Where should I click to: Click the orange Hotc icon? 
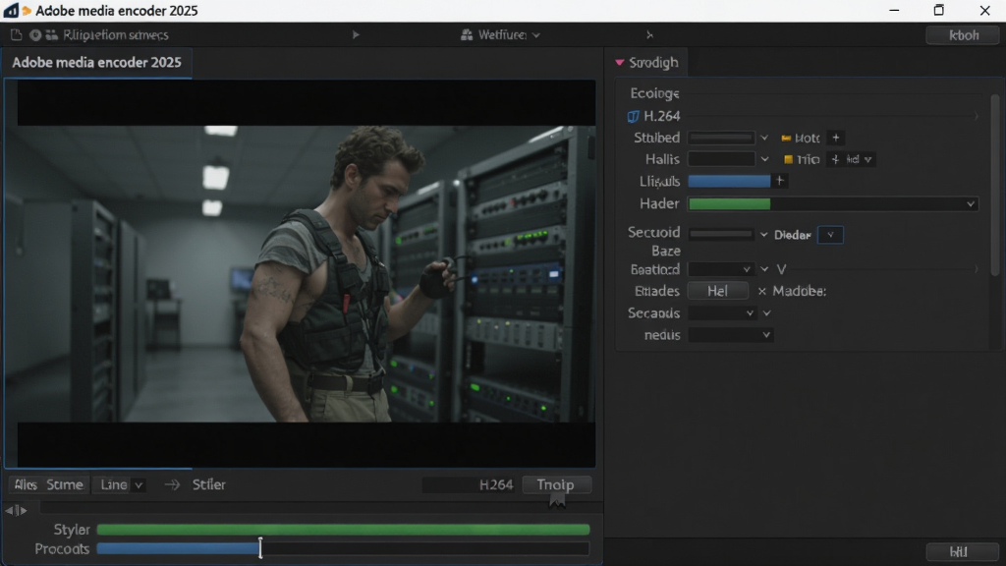pos(786,138)
